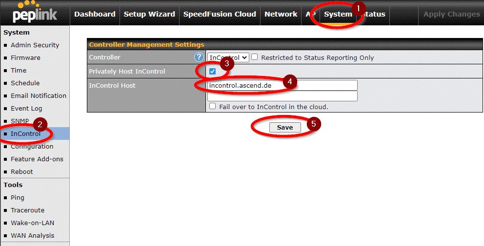Click the Privately Host InControl label

tap(127, 71)
